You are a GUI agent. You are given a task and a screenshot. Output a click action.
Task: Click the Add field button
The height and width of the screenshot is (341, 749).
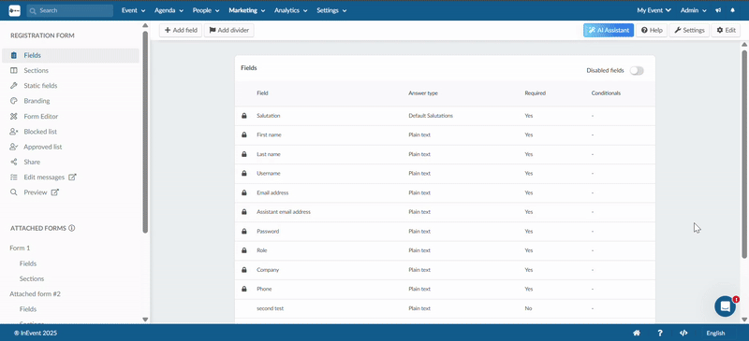[x=181, y=30]
